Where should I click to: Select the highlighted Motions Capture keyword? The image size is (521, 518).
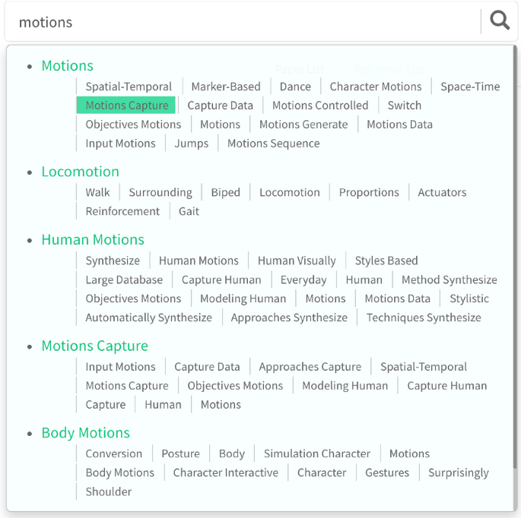pos(126,105)
